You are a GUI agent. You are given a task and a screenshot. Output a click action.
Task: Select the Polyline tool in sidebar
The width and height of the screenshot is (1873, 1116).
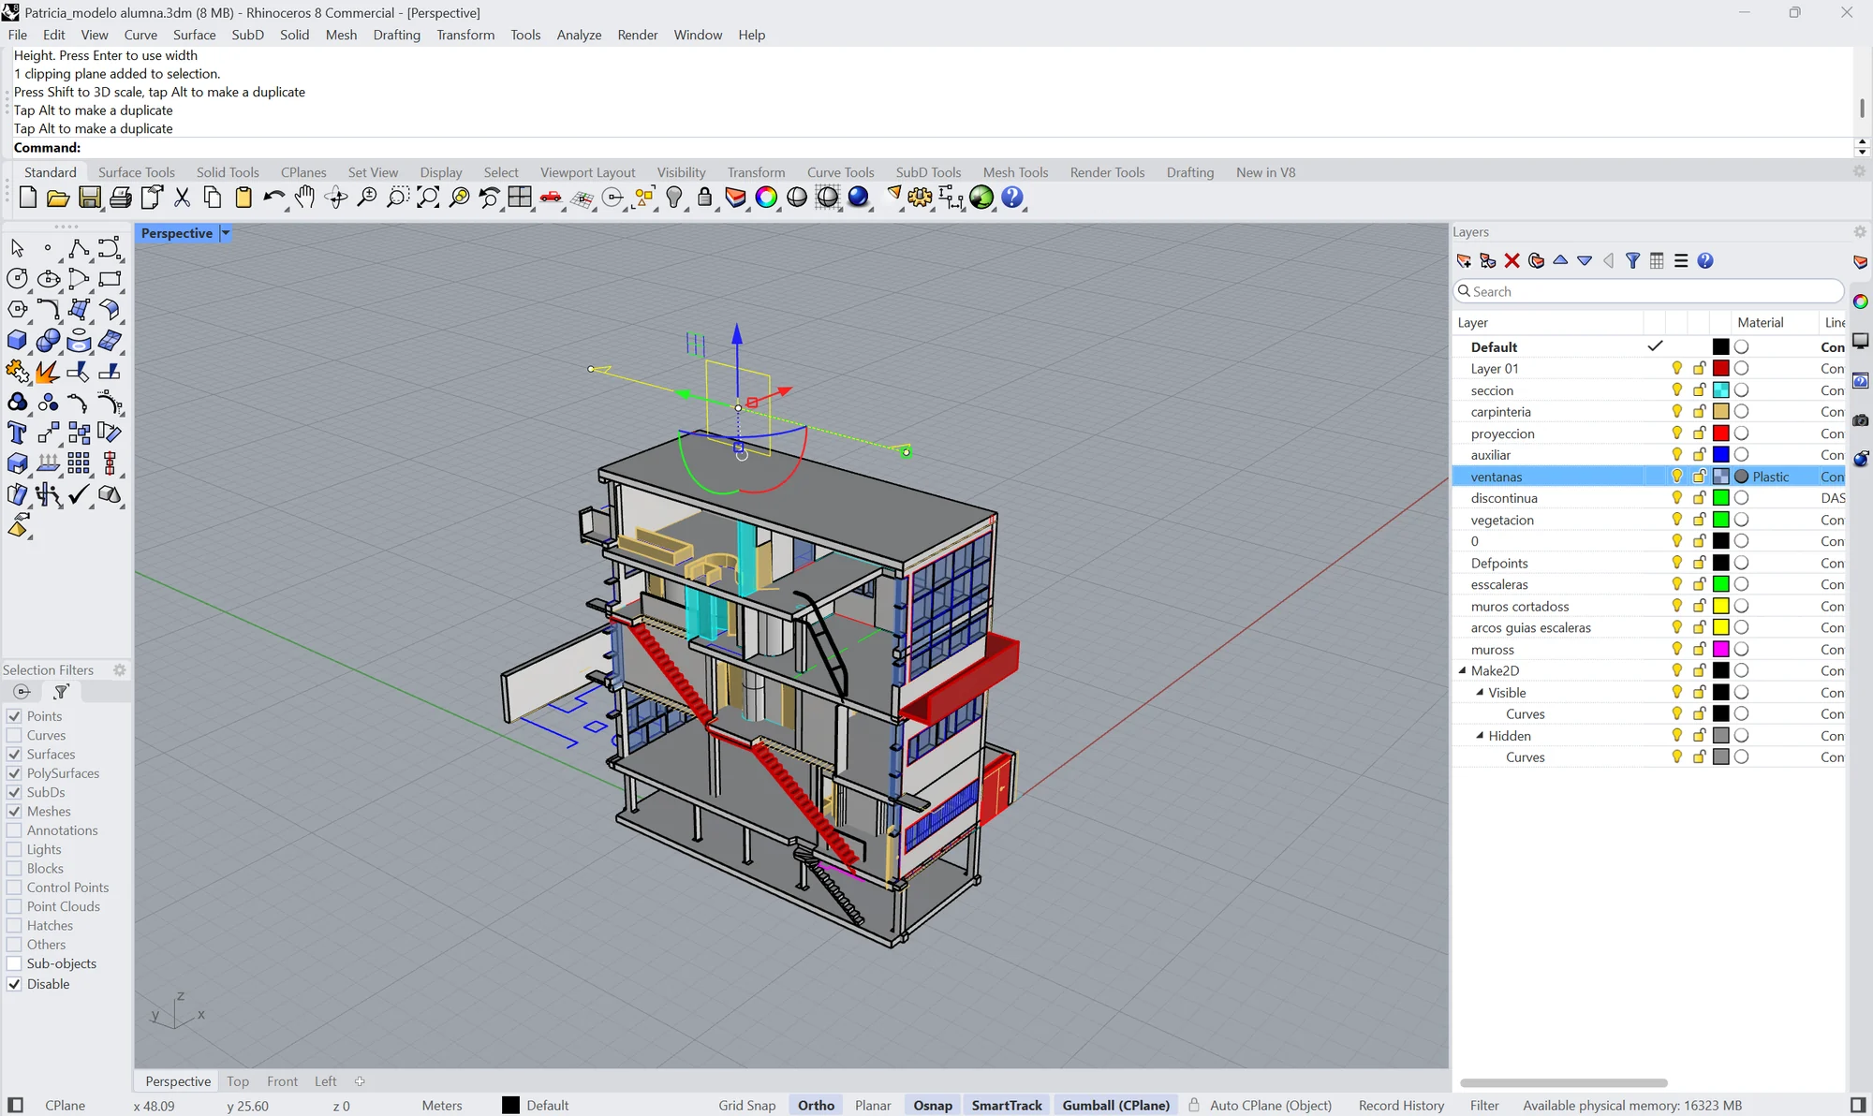(x=79, y=248)
